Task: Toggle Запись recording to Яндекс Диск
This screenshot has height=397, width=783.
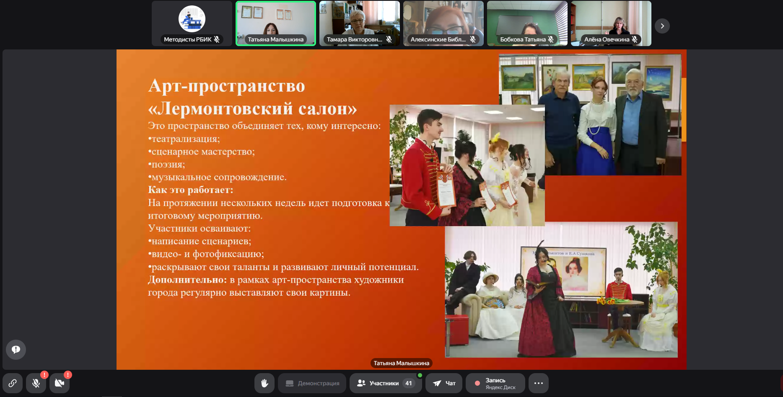Action: [495, 383]
